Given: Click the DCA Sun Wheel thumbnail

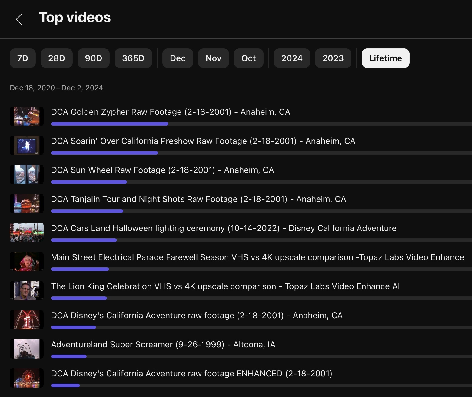Looking at the screenshot, I should point(27,174).
